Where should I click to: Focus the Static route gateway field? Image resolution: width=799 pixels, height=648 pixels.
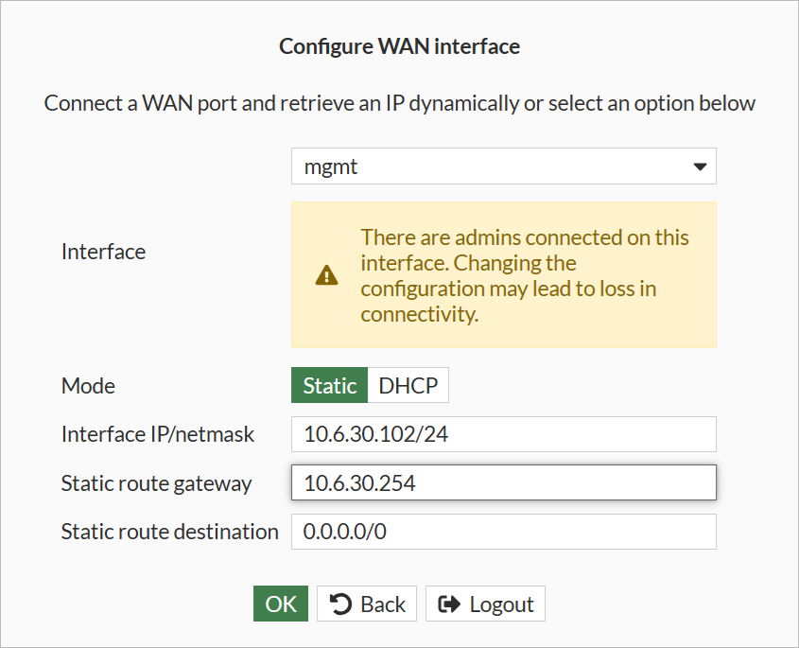tap(503, 483)
